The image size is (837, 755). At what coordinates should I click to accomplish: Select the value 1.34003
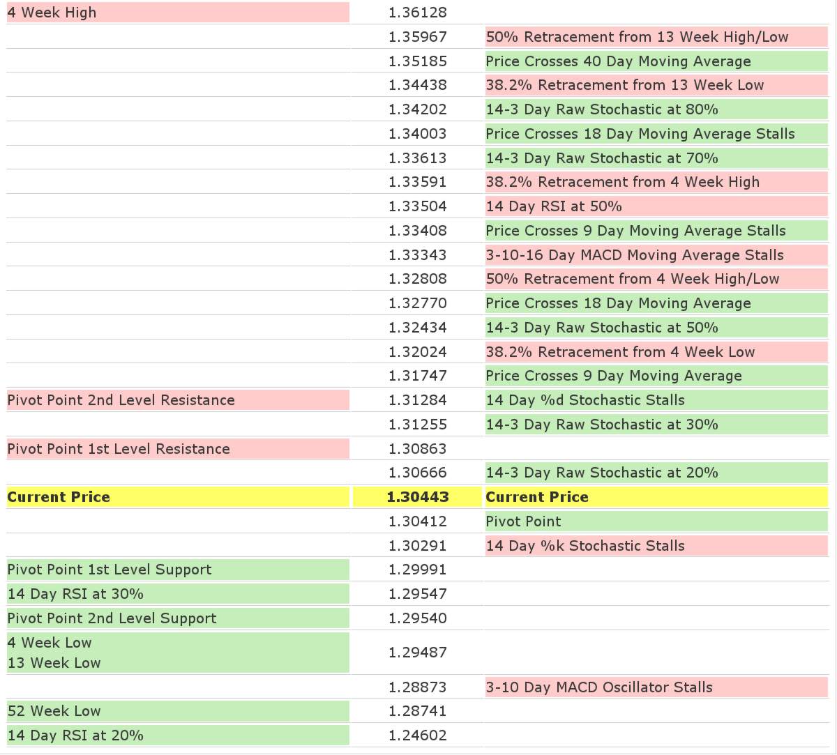(x=418, y=134)
